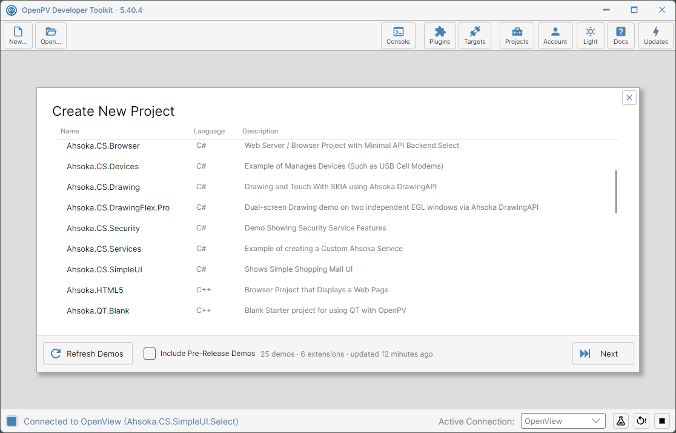
Task: Open the Account settings
Action: [555, 35]
